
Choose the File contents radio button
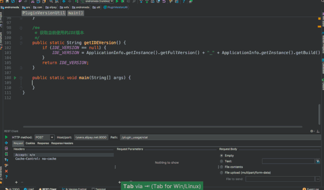[x=221, y=166]
